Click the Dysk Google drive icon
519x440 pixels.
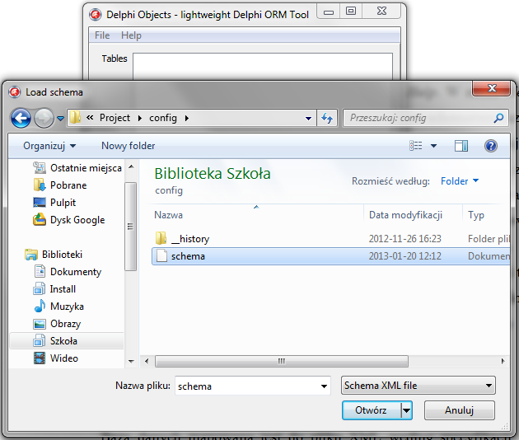pos(40,219)
